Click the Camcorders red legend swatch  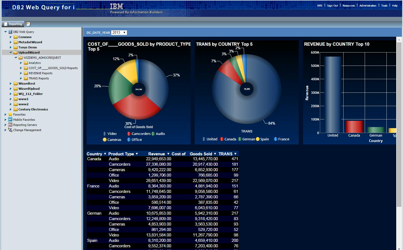[129, 134]
